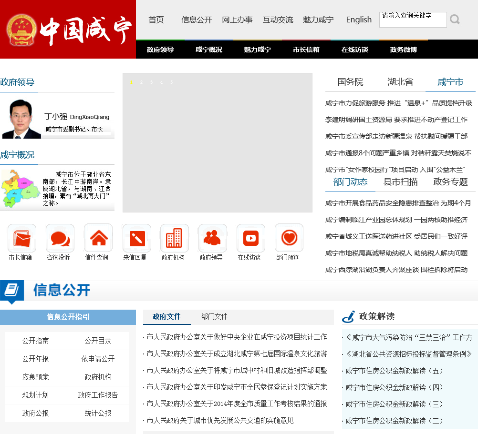Open the 政府工作报告 link
This screenshot has height=434, width=478.
click(x=98, y=395)
